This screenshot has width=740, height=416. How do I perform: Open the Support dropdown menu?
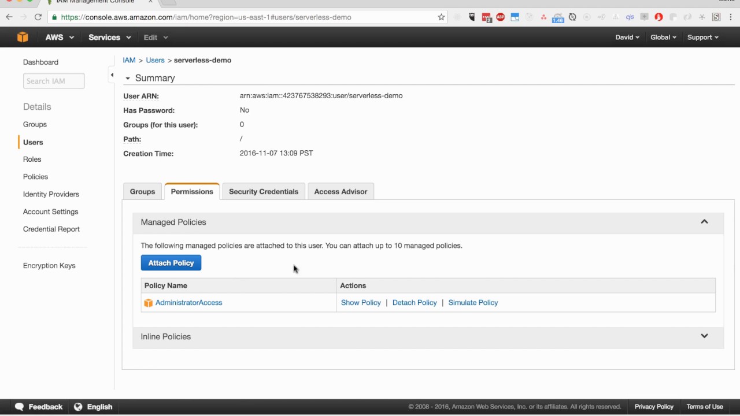point(703,37)
